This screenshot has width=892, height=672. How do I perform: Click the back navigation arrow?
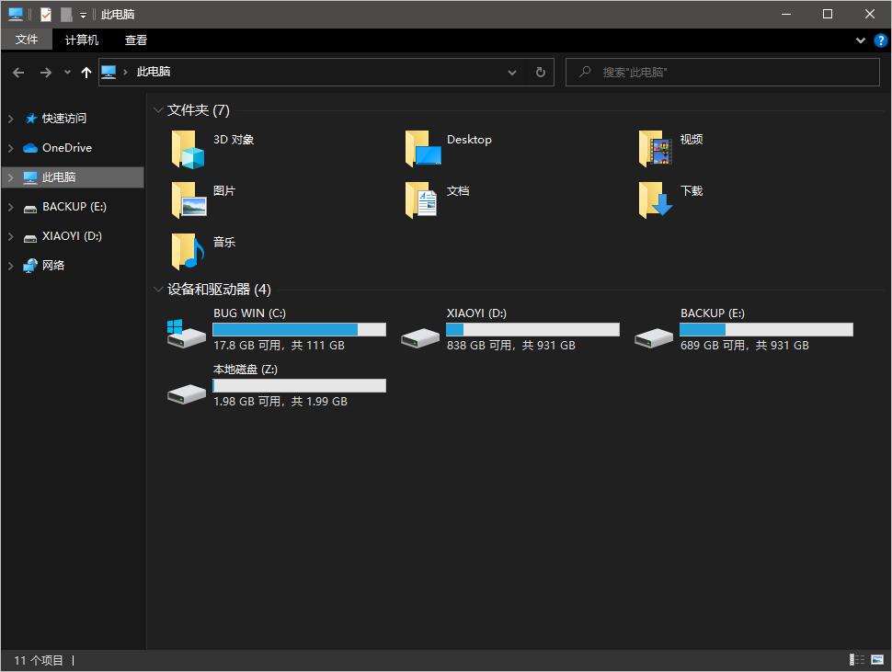click(18, 73)
